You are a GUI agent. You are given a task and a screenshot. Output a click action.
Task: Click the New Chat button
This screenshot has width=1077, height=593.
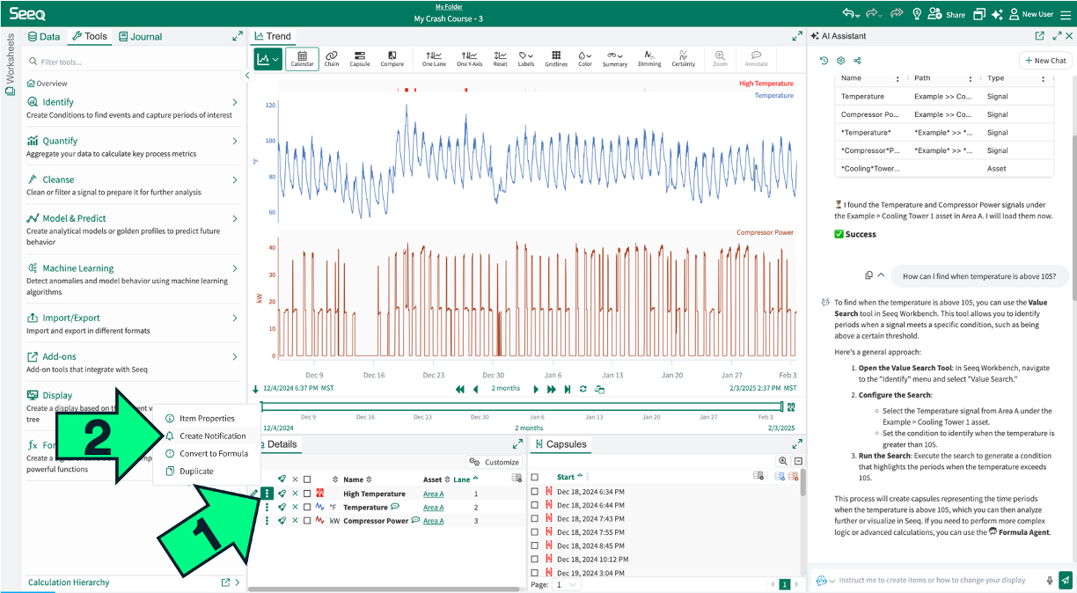tap(1044, 61)
